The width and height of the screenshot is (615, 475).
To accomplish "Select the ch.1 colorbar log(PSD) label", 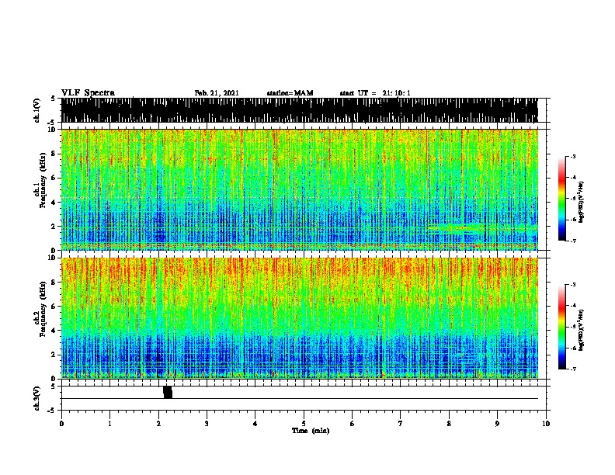I will coord(581,203).
